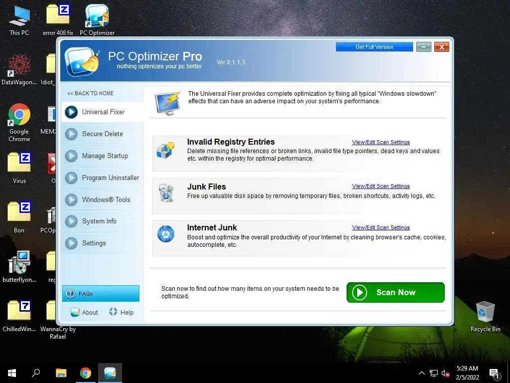Minimize the PC Optimizer Pro window
510x383 pixels.
tap(424, 47)
